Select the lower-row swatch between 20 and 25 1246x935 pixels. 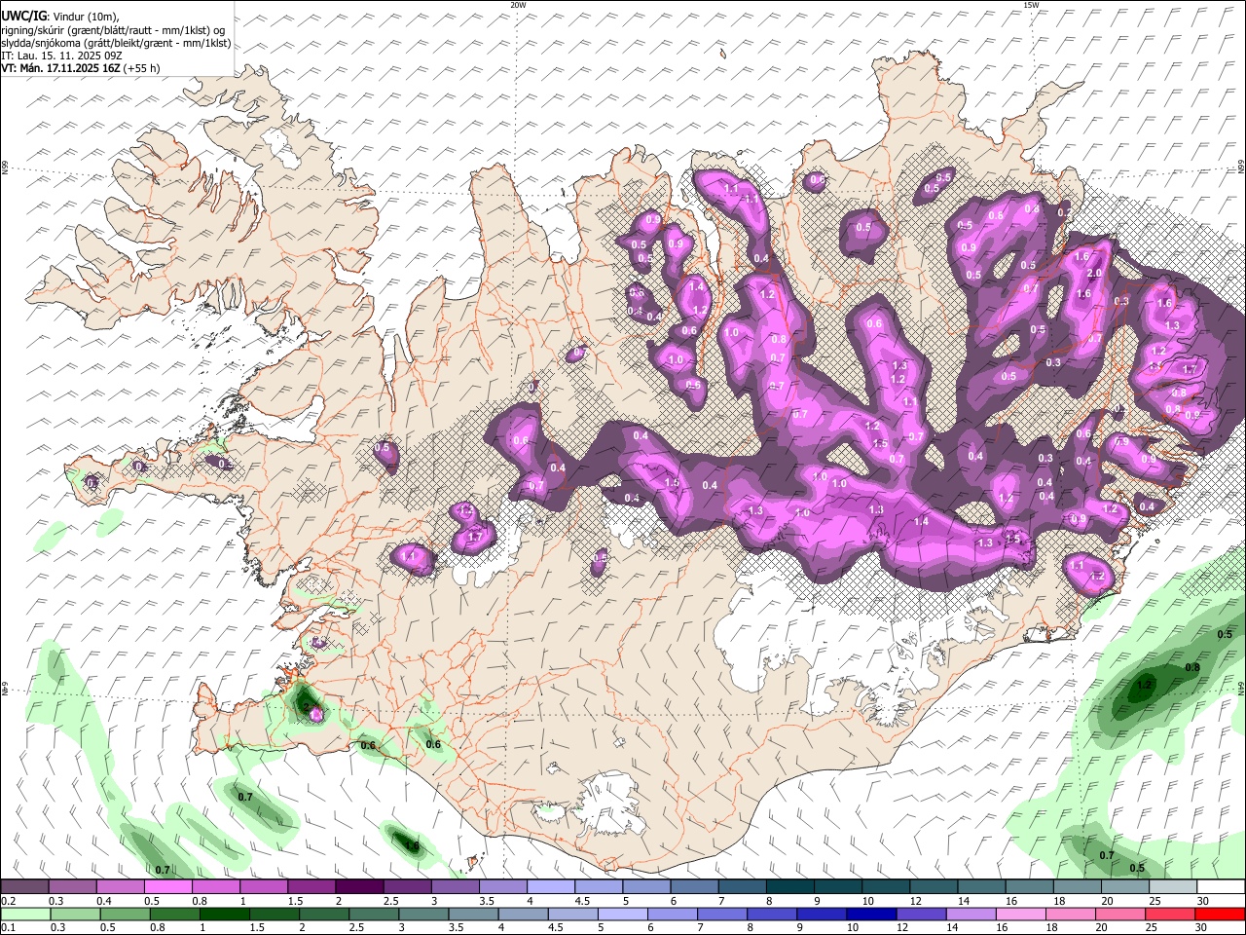pyautogui.click(x=1122, y=914)
